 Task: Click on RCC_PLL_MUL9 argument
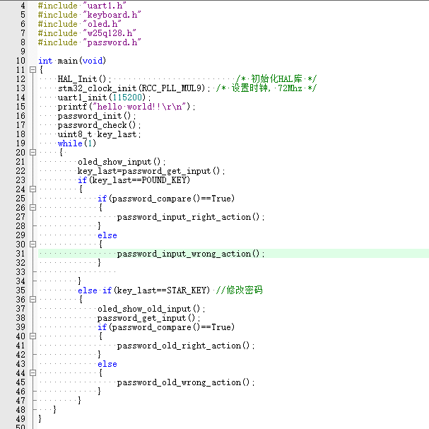click(171, 88)
